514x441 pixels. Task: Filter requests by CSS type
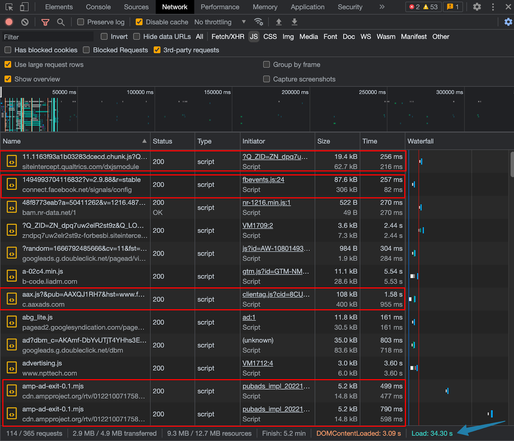pos(270,37)
